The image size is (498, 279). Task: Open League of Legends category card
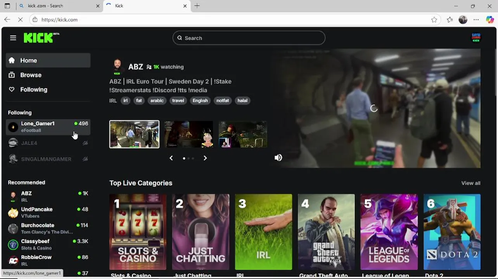click(389, 232)
